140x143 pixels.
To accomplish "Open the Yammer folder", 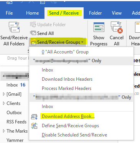I will coord(15,140).
